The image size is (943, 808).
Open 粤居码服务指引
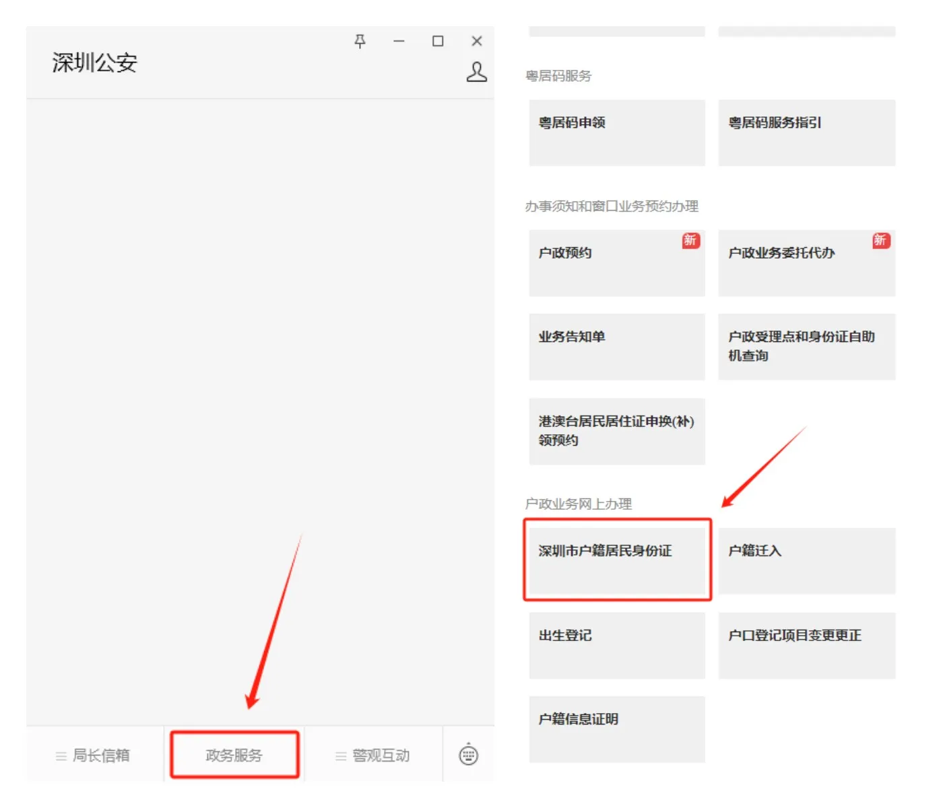point(807,133)
